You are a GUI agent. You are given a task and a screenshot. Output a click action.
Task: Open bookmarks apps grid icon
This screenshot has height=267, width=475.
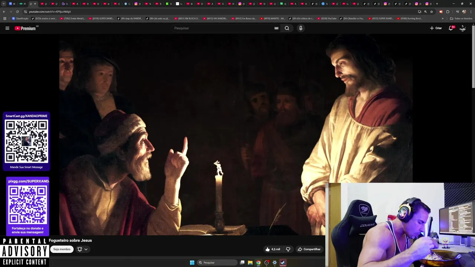point(4,19)
